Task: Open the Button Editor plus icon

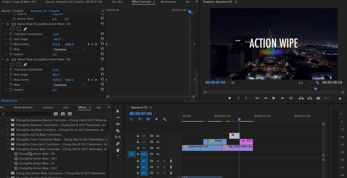Action: [x=340, y=99]
